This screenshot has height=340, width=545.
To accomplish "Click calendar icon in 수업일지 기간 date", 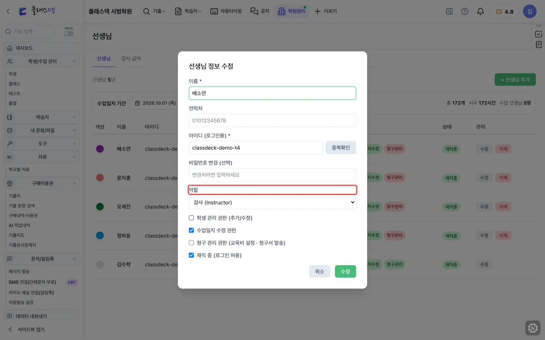I will click(x=137, y=103).
